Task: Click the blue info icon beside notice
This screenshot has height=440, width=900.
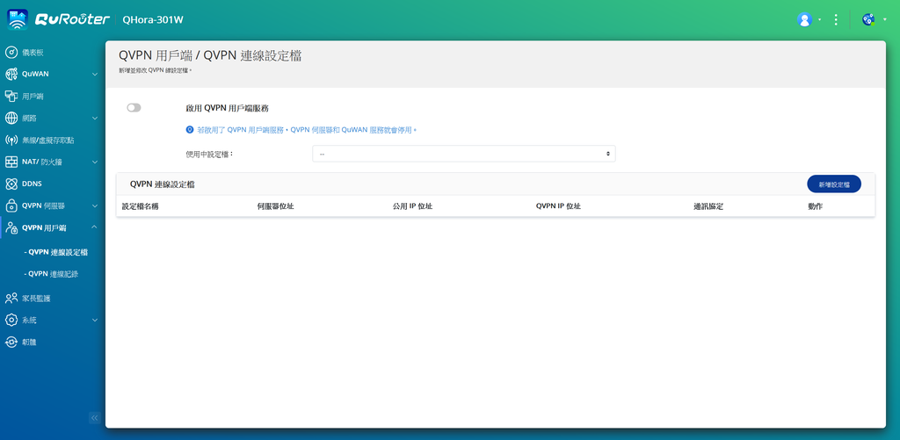Action: coord(190,130)
